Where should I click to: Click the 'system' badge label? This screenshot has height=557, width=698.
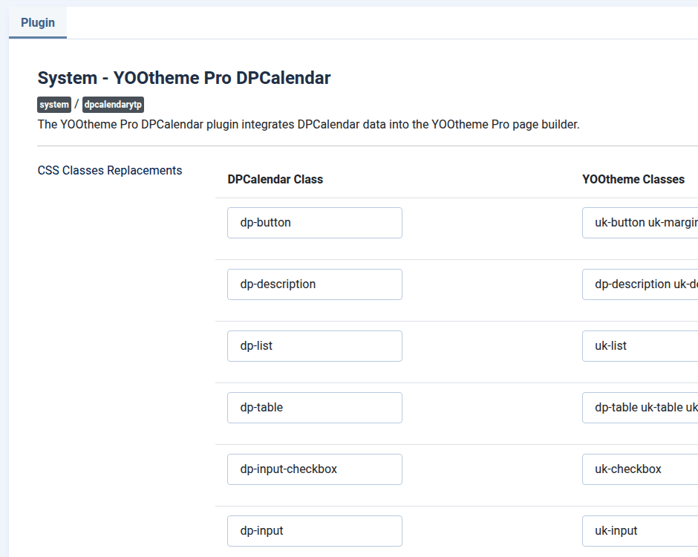[54, 105]
